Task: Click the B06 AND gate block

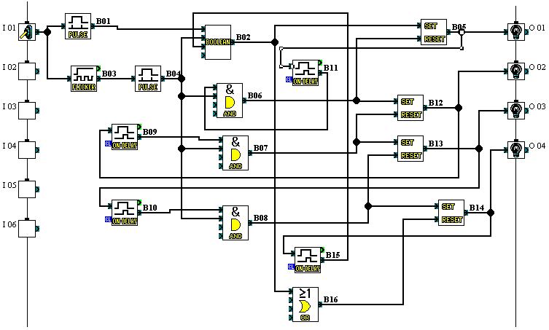Action: point(230,101)
